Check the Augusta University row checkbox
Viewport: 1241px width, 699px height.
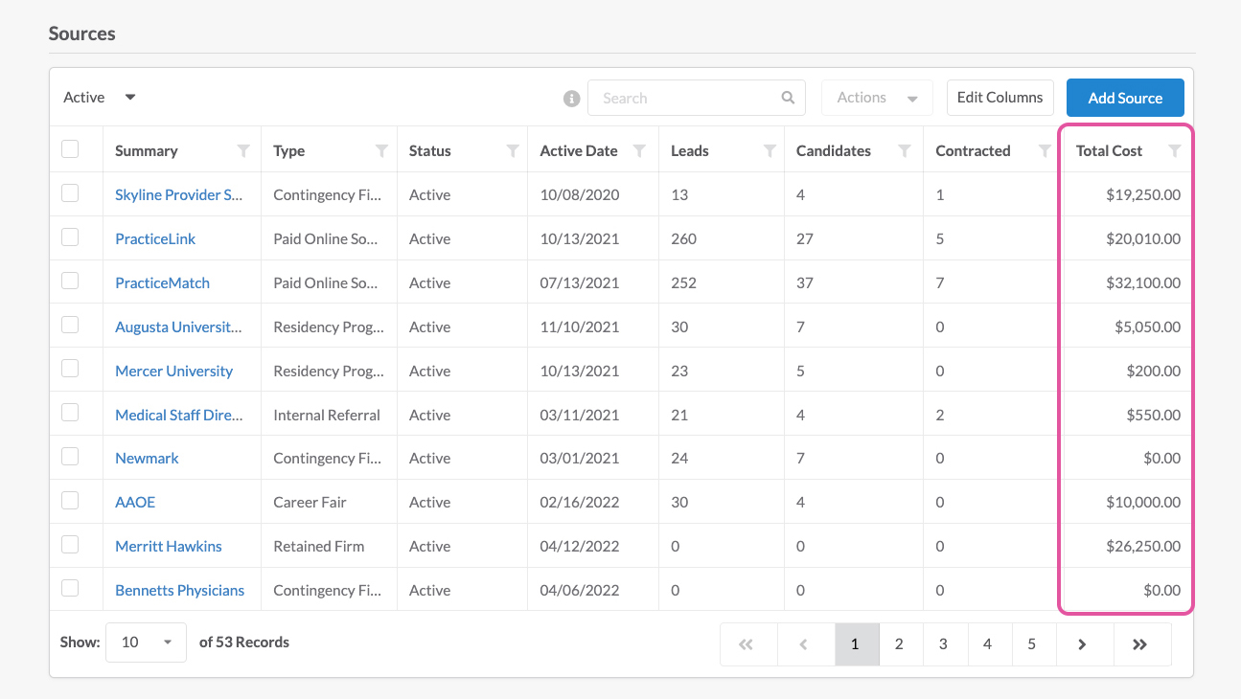tap(70, 326)
